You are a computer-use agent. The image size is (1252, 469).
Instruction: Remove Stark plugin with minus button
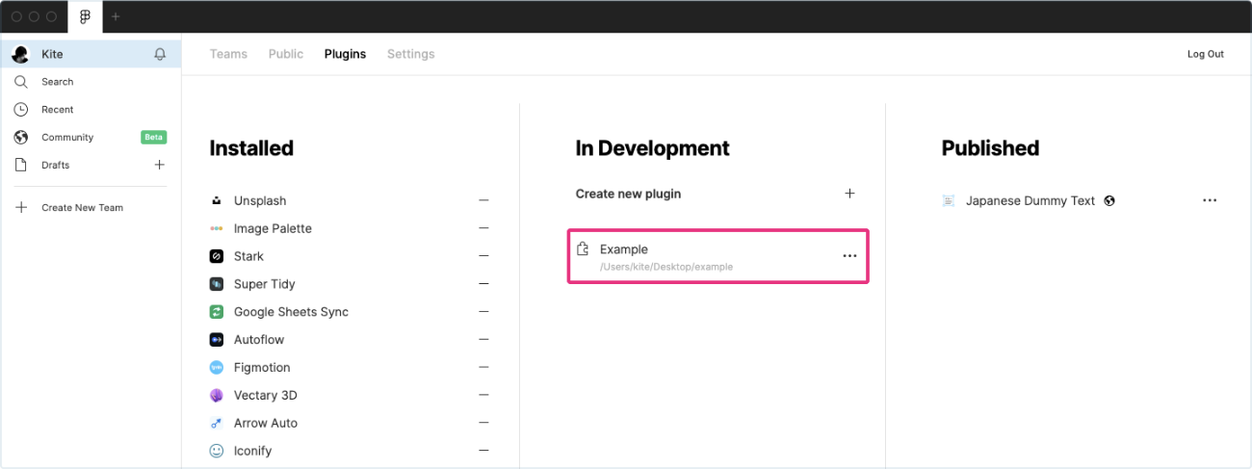point(483,256)
